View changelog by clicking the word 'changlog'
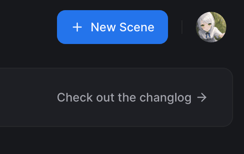The image size is (244, 154). click(x=165, y=98)
